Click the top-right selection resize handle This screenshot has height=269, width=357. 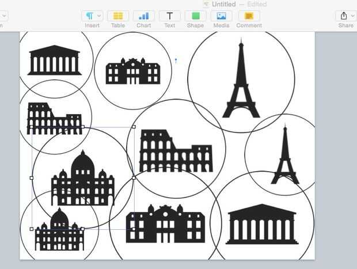point(134,127)
